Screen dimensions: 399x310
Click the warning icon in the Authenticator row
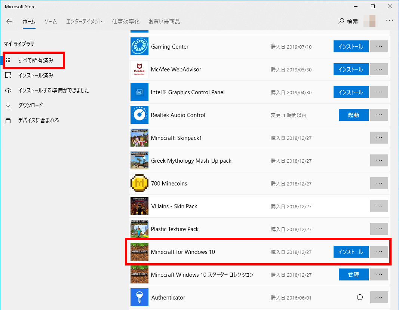tap(360, 297)
